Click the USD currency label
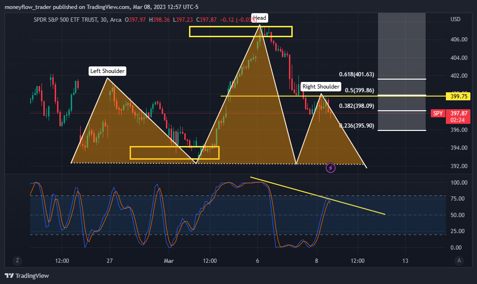This screenshot has width=477, height=284. (455, 19)
